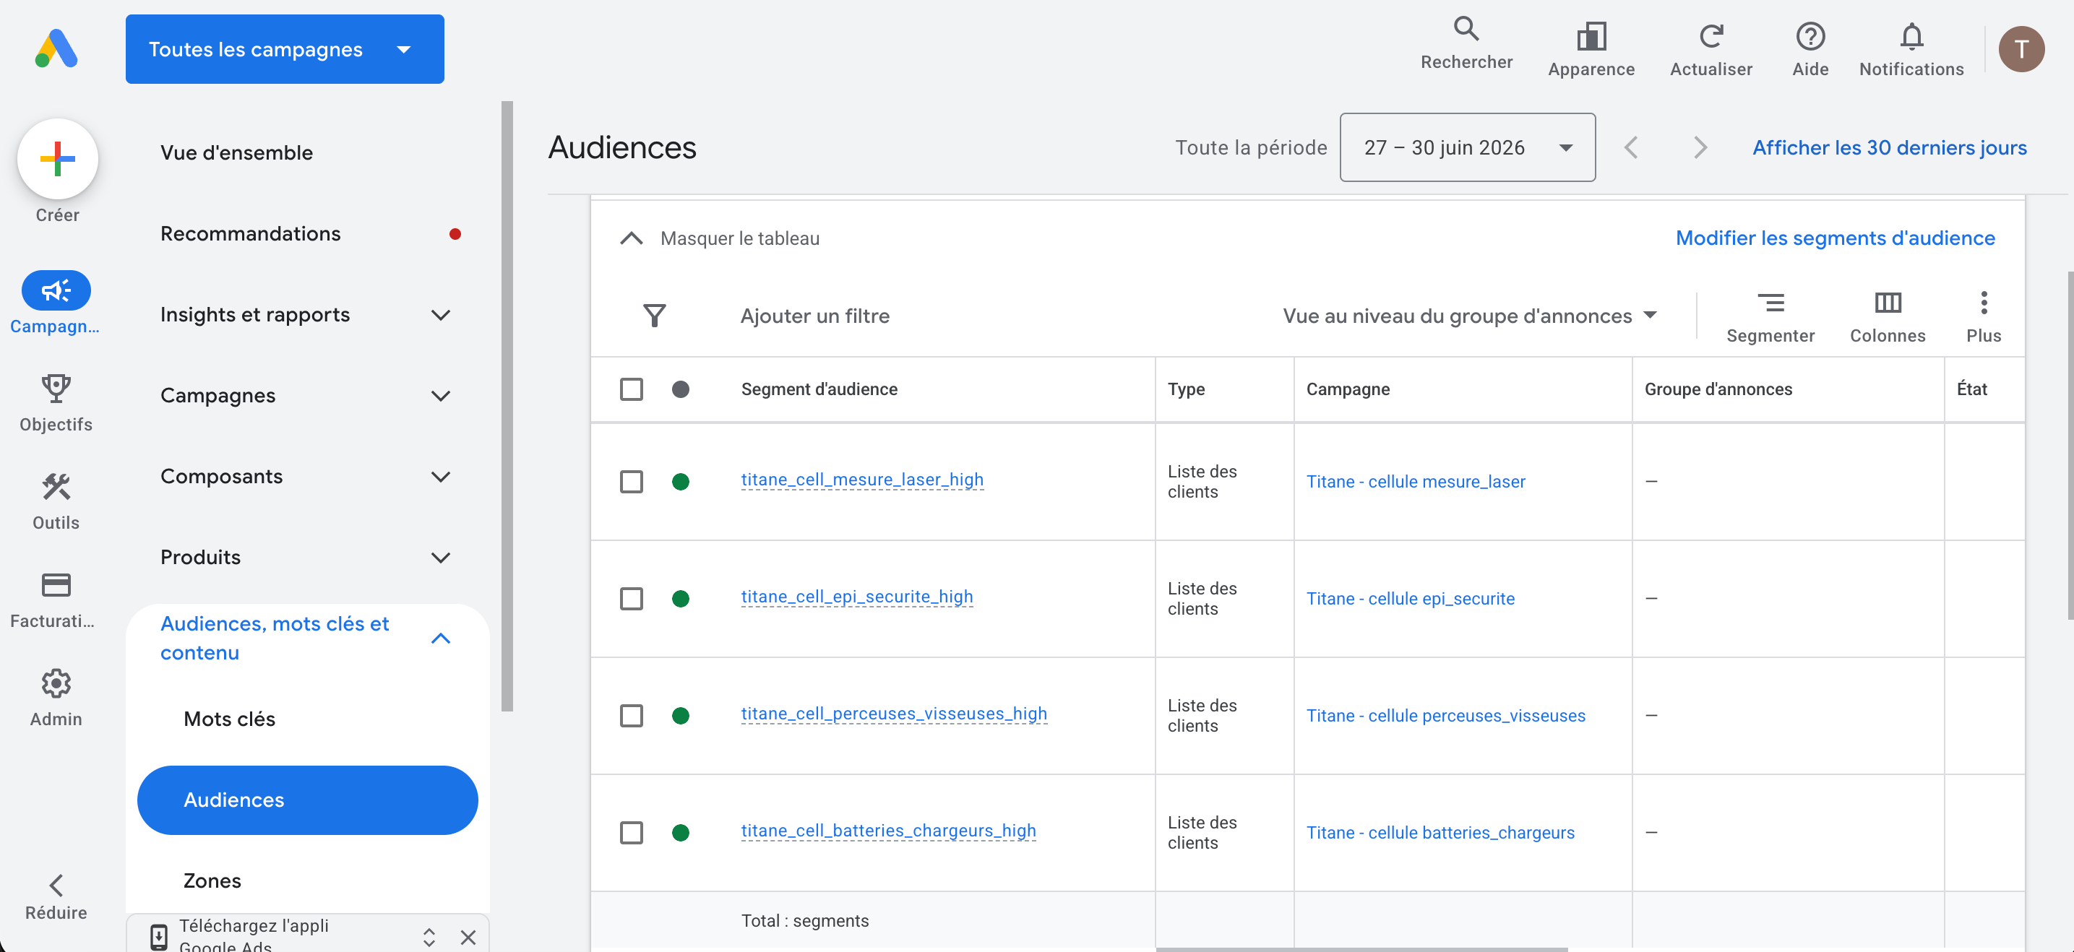Select Audiences submenu item

click(308, 800)
